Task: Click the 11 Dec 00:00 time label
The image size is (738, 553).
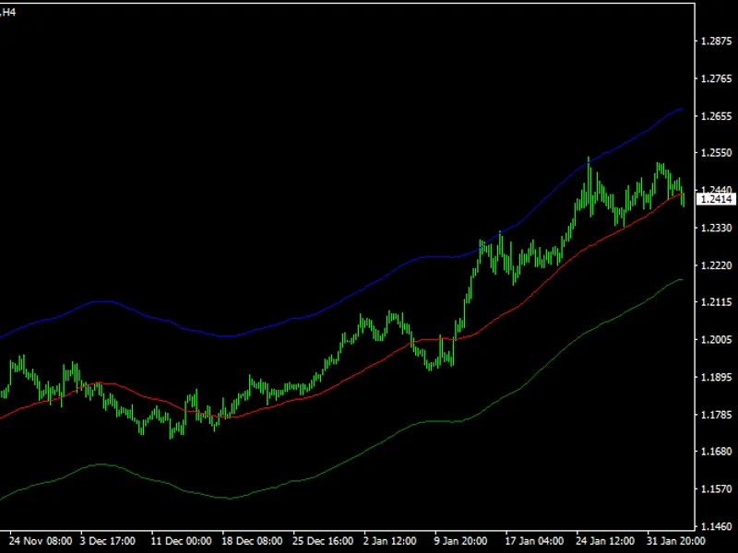Action: pos(181,541)
